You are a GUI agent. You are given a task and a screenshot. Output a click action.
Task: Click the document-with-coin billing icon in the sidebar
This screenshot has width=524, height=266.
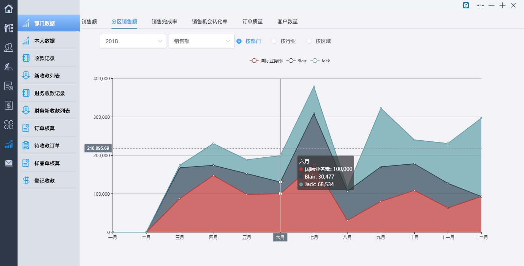pos(8,86)
